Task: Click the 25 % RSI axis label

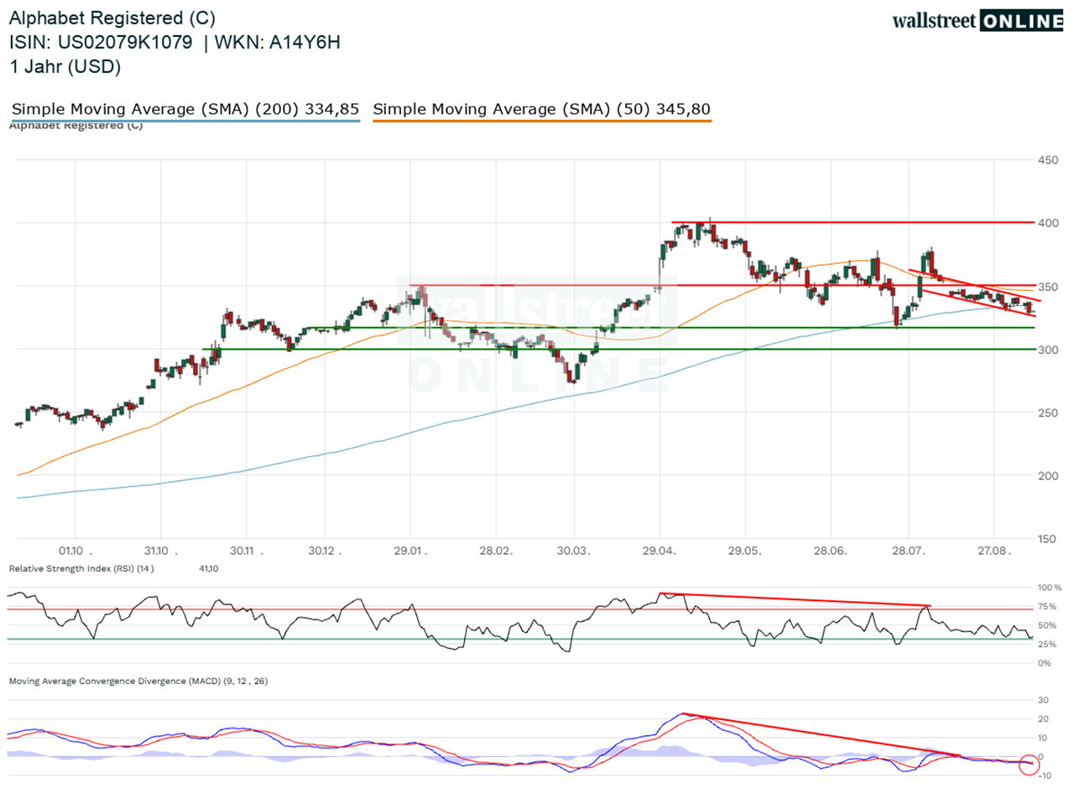Action: tap(1049, 644)
